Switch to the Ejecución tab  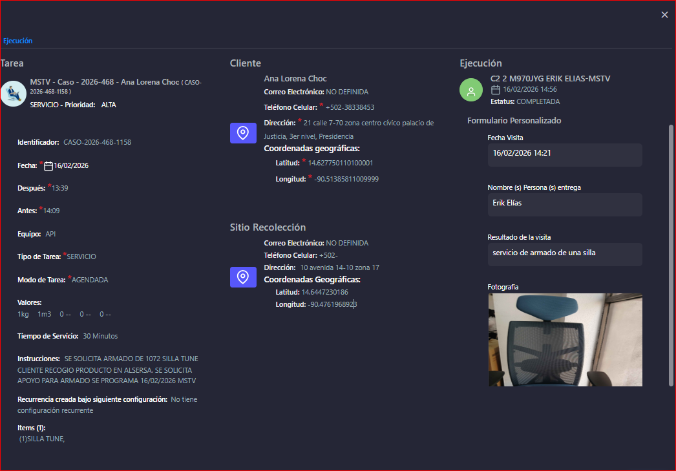(x=17, y=41)
